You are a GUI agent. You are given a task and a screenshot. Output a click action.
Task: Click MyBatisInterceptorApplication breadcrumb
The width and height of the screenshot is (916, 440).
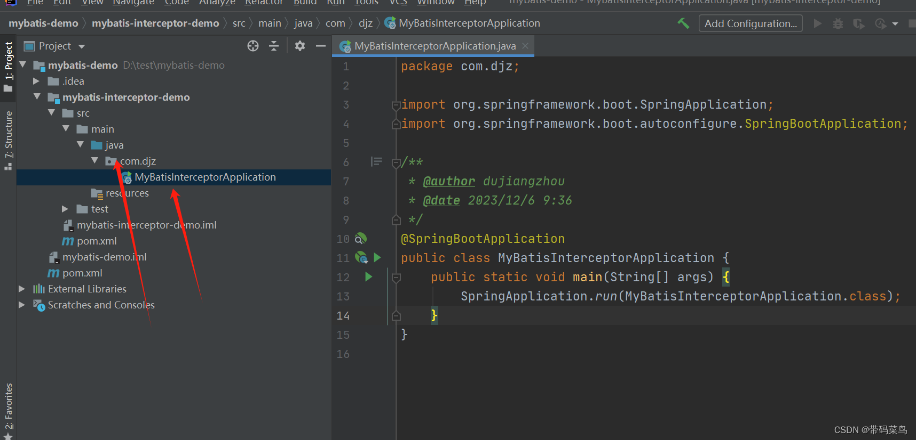(x=462, y=23)
